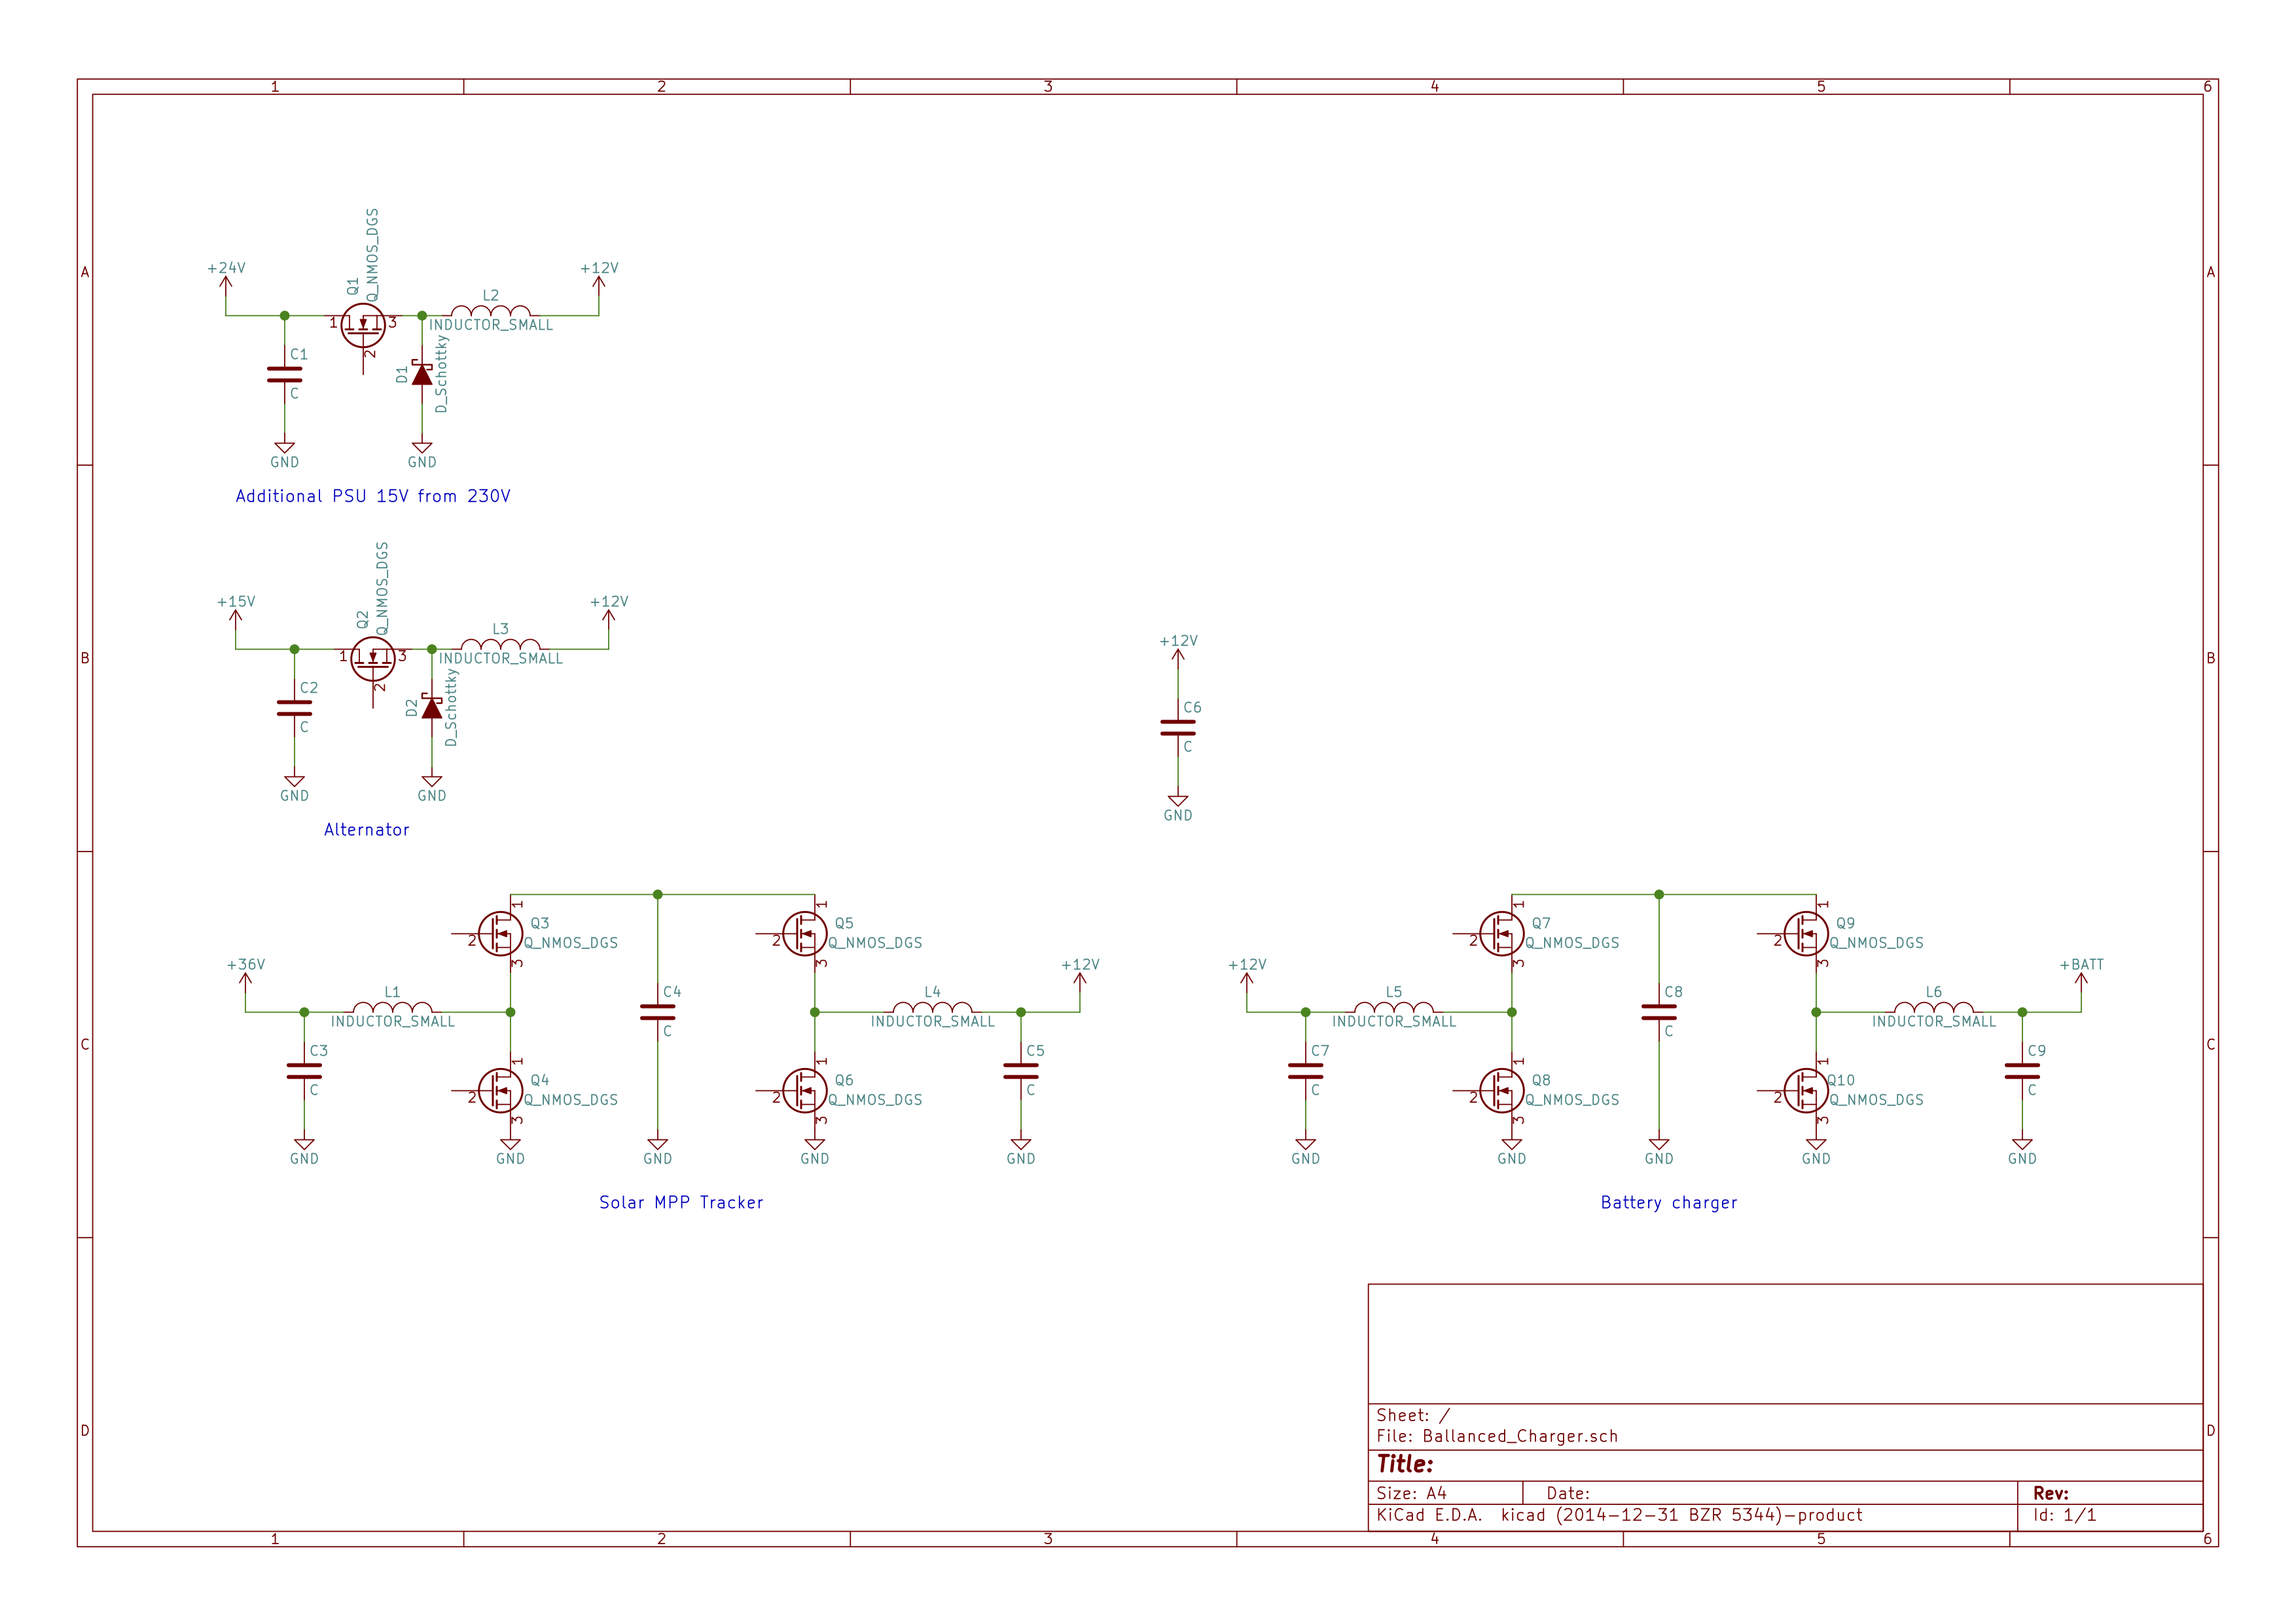Select inductor L1 coil symbol
The image size is (2296, 1624).
[x=392, y=1007]
